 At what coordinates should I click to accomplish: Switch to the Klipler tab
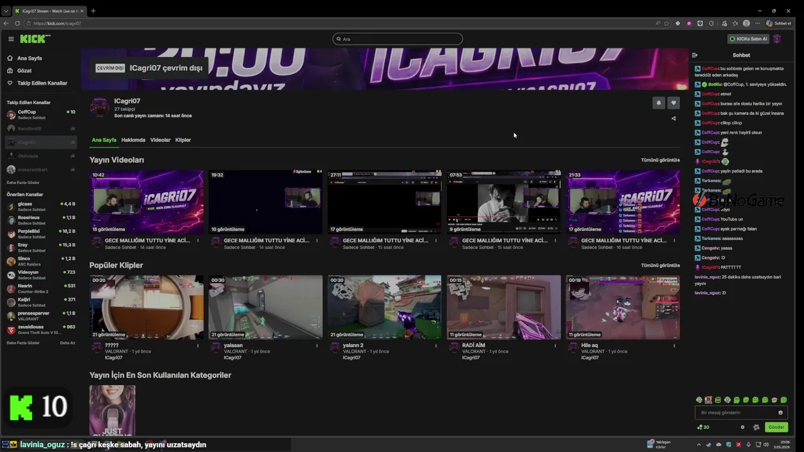183,140
